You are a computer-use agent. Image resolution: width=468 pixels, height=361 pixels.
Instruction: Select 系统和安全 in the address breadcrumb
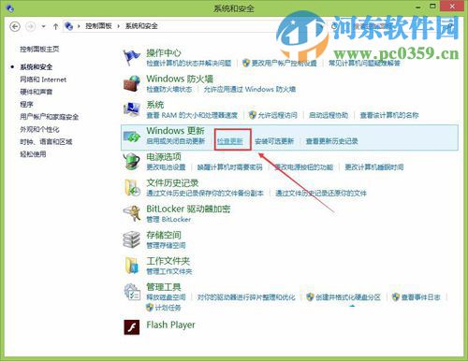(x=141, y=26)
